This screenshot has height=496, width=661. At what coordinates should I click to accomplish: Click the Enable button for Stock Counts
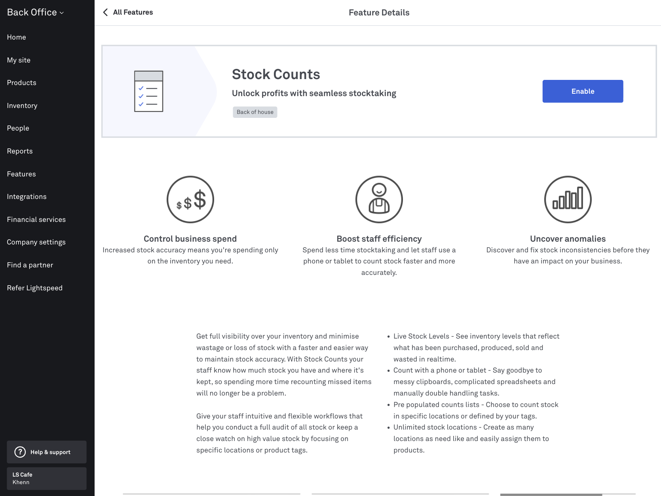(x=583, y=91)
